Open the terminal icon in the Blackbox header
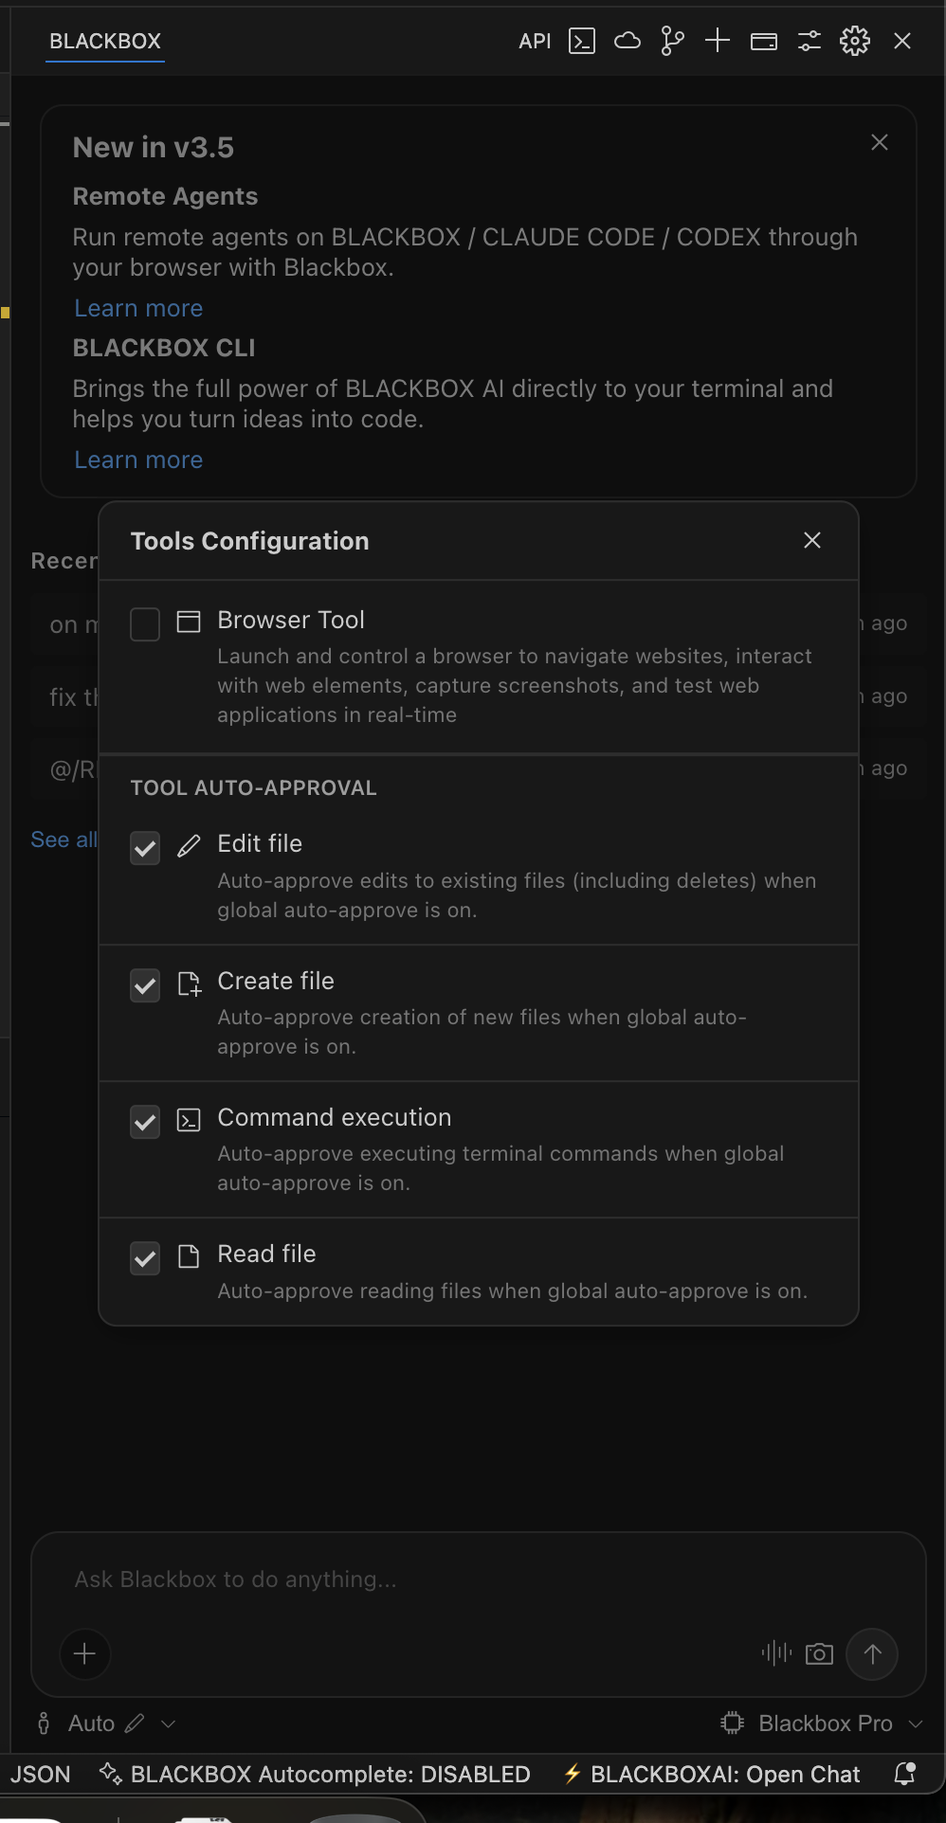 tap(581, 41)
